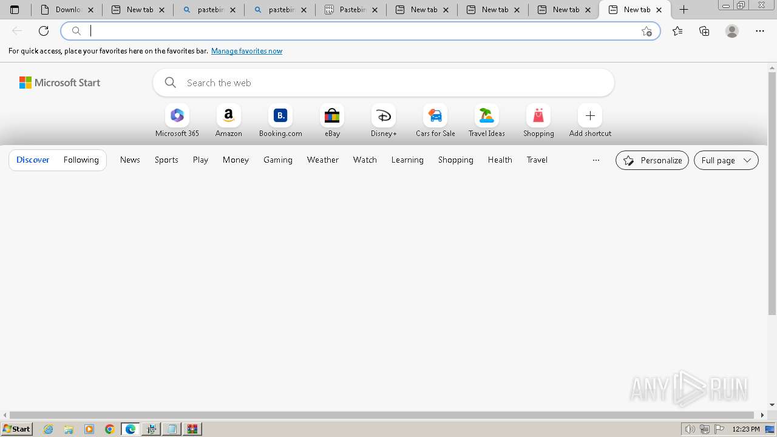Click the vertical page scrollbar

coord(772,194)
